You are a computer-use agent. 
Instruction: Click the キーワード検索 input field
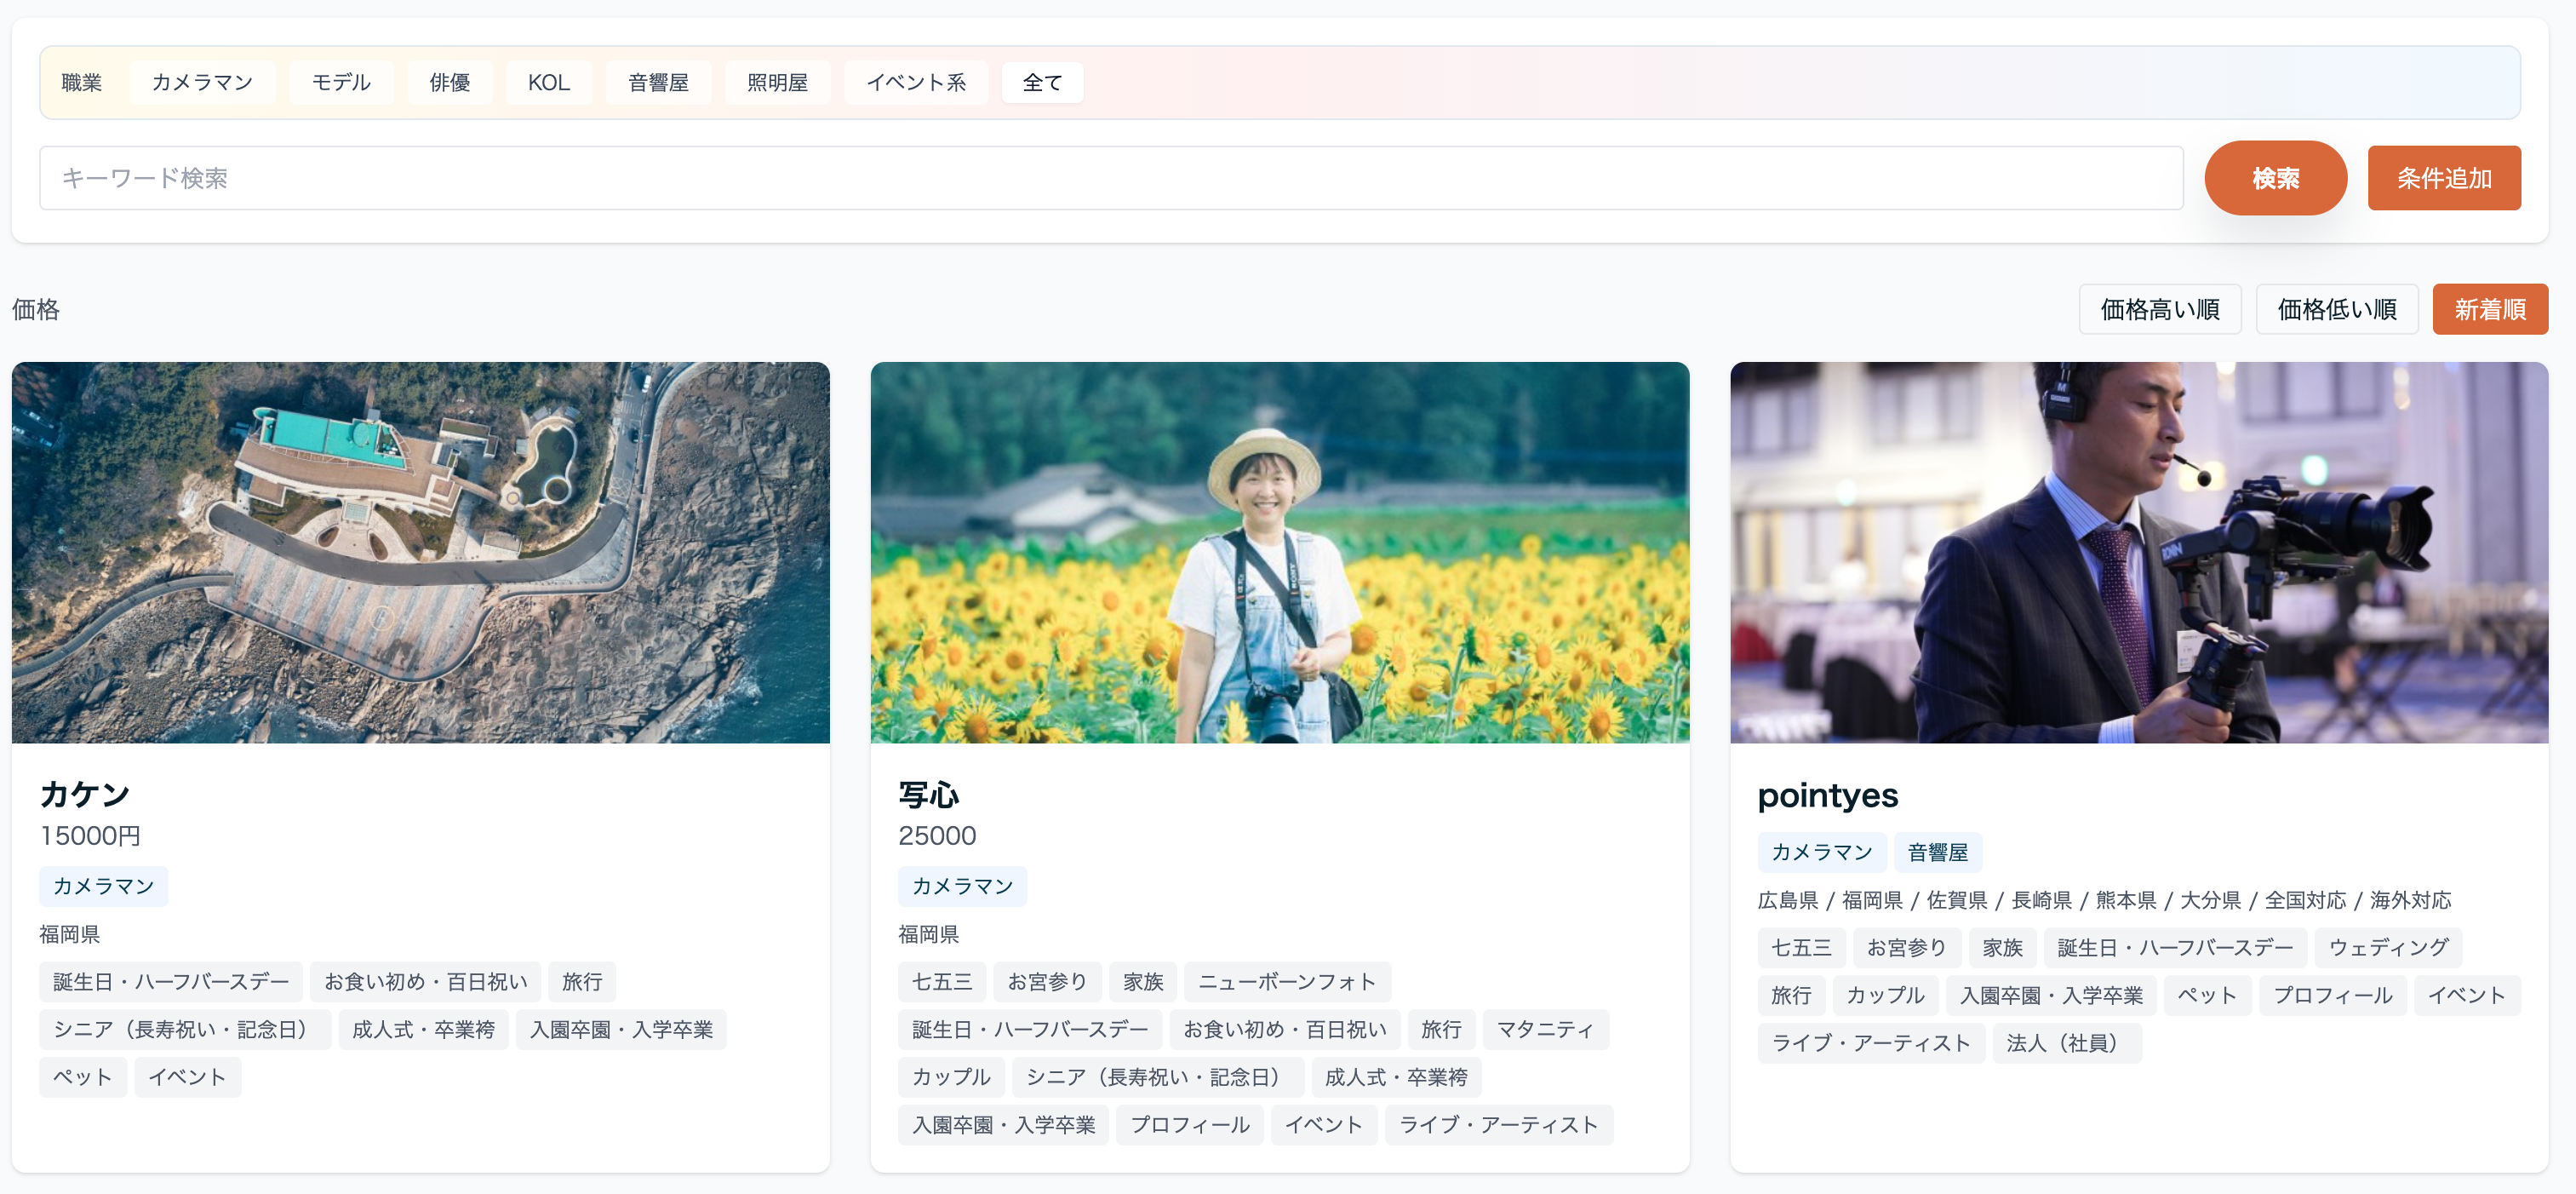click(x=1110, y=178)
